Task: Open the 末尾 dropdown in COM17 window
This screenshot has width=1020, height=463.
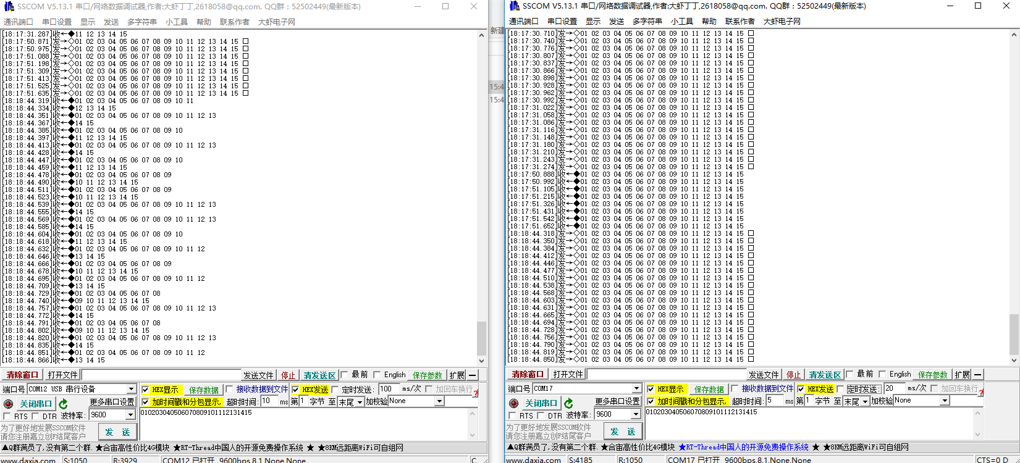Action: click(x=865, y=401)
